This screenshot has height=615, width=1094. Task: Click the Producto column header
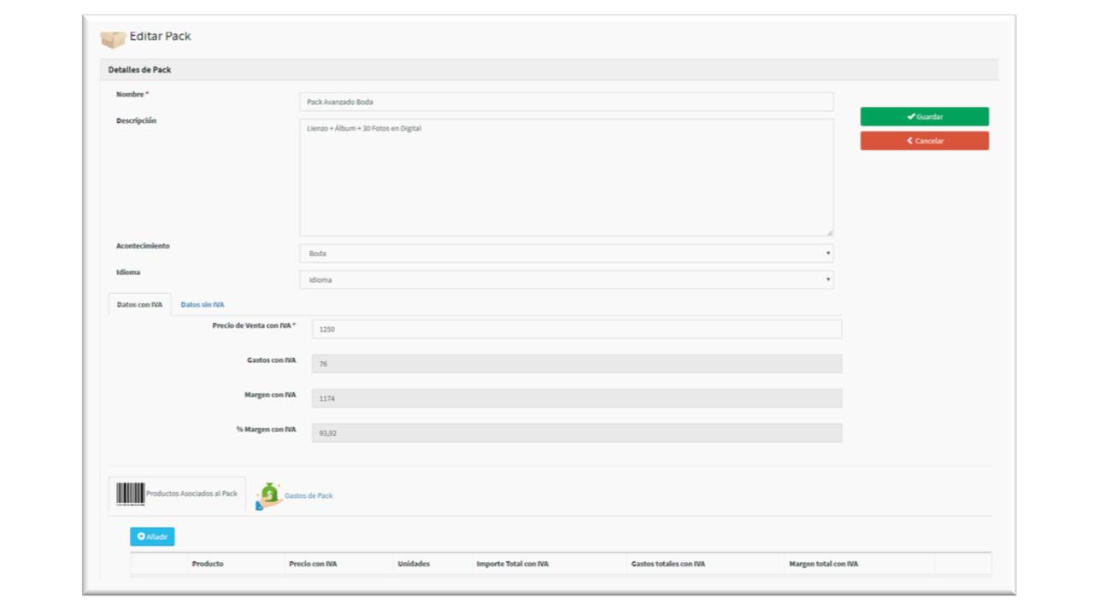point(208,564)
